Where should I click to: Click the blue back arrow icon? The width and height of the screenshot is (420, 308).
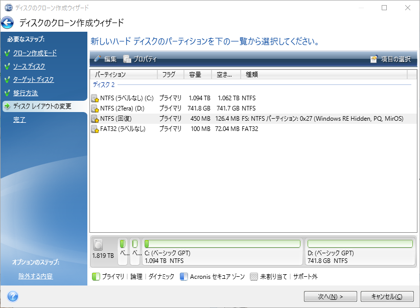(8, 23)
